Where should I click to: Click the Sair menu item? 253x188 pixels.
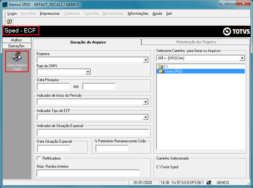(169, 13)
